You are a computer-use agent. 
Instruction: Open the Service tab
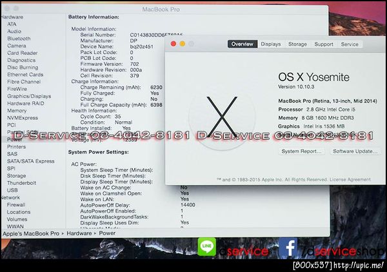point(350,44)
